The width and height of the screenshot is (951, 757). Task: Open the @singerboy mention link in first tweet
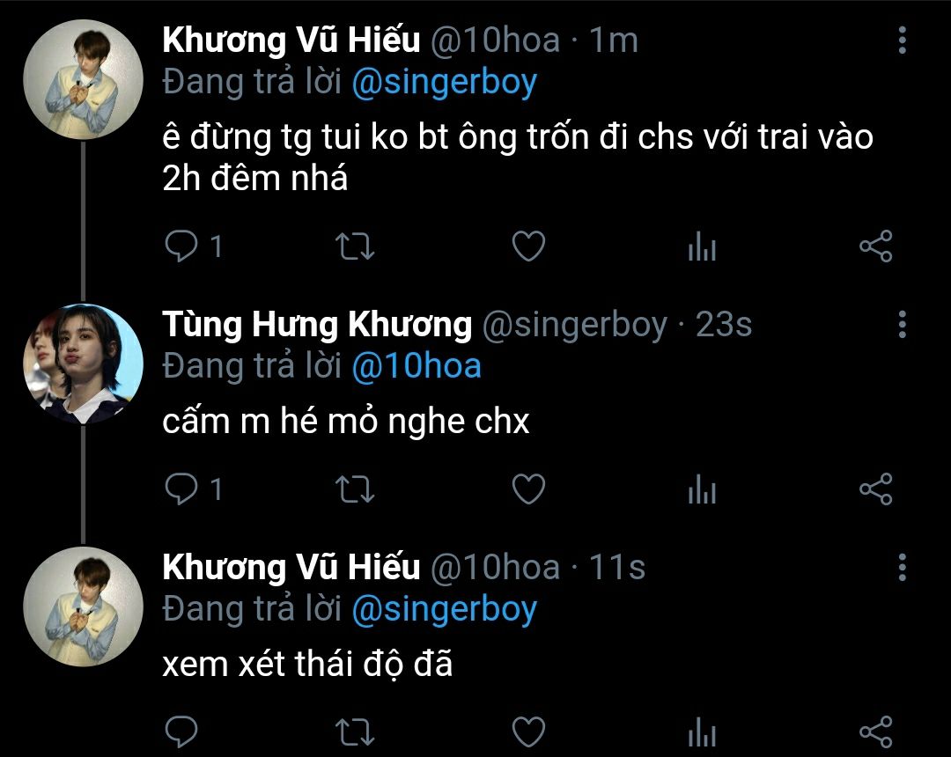click(x=444, y=82)
